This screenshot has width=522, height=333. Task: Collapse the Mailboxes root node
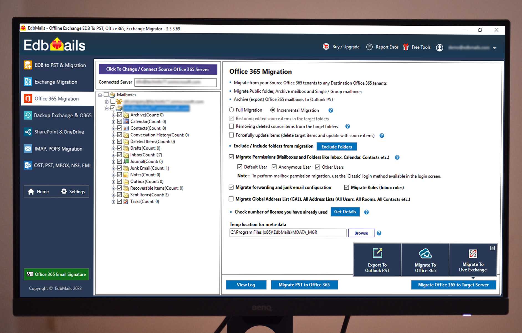click(x=100, y=95)
